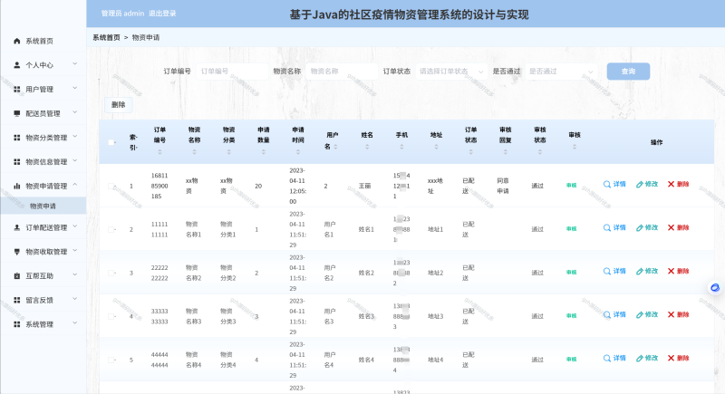Click cell 同意申请 in 审核回复 column

(x=503, y=186)
